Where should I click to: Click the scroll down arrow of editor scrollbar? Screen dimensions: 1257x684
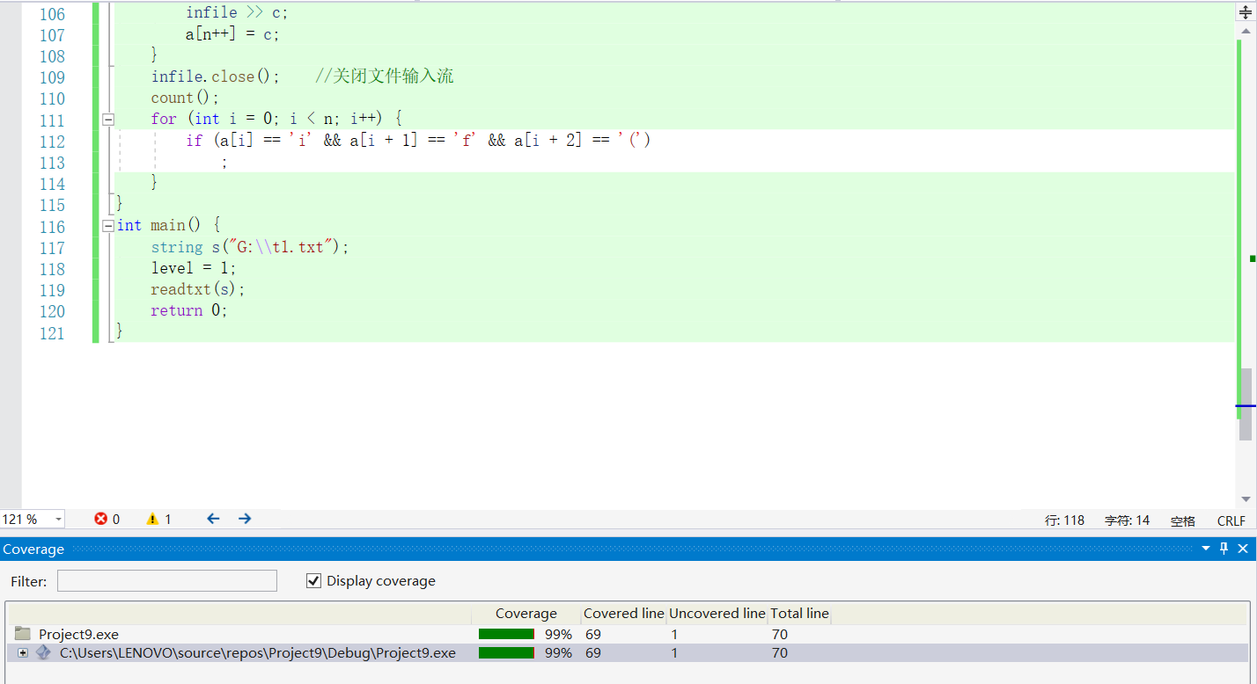pos(1246,499)
